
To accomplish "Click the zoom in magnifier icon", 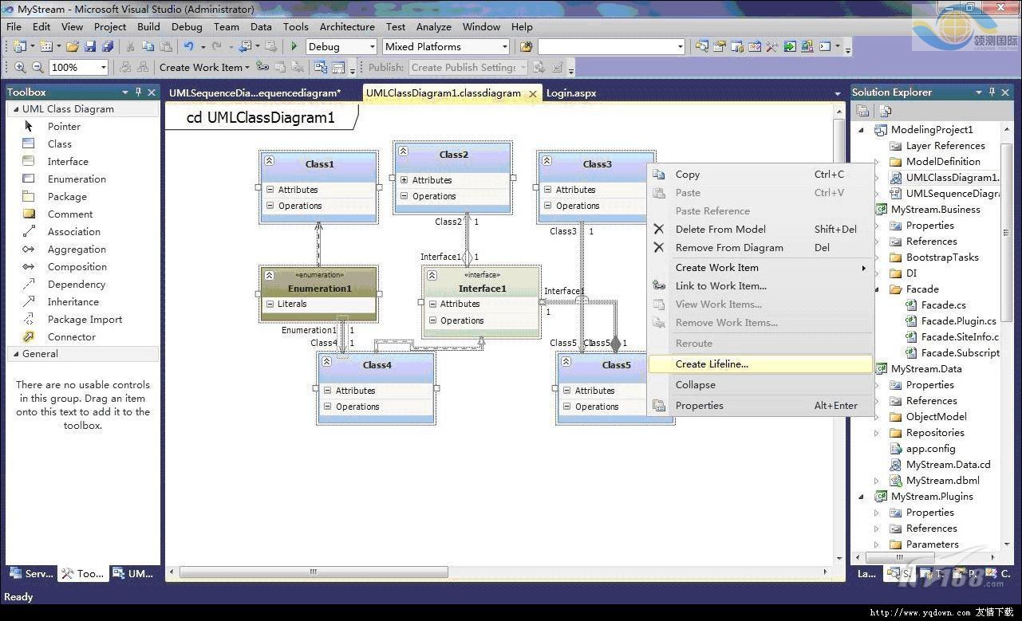I will [20, 68].
